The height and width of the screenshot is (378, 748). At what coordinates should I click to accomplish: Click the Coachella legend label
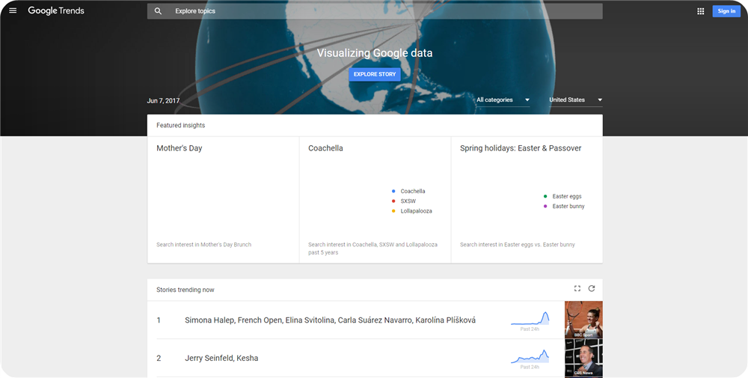click(x=413, y=191)
